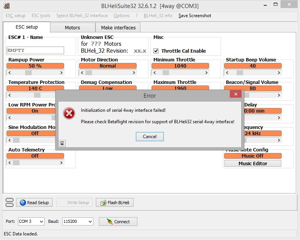Click PWM Frequency right arrow
Screen dimensions: 300x240
pyautogui.click(x=279, y=140)
